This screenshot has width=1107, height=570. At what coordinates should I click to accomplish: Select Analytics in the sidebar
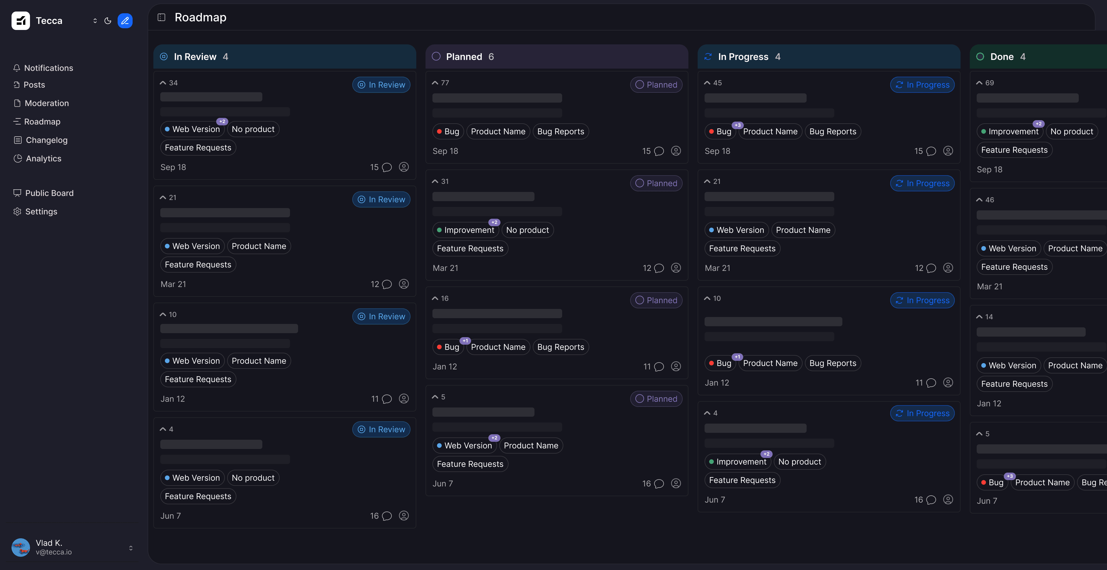point(43,158)
